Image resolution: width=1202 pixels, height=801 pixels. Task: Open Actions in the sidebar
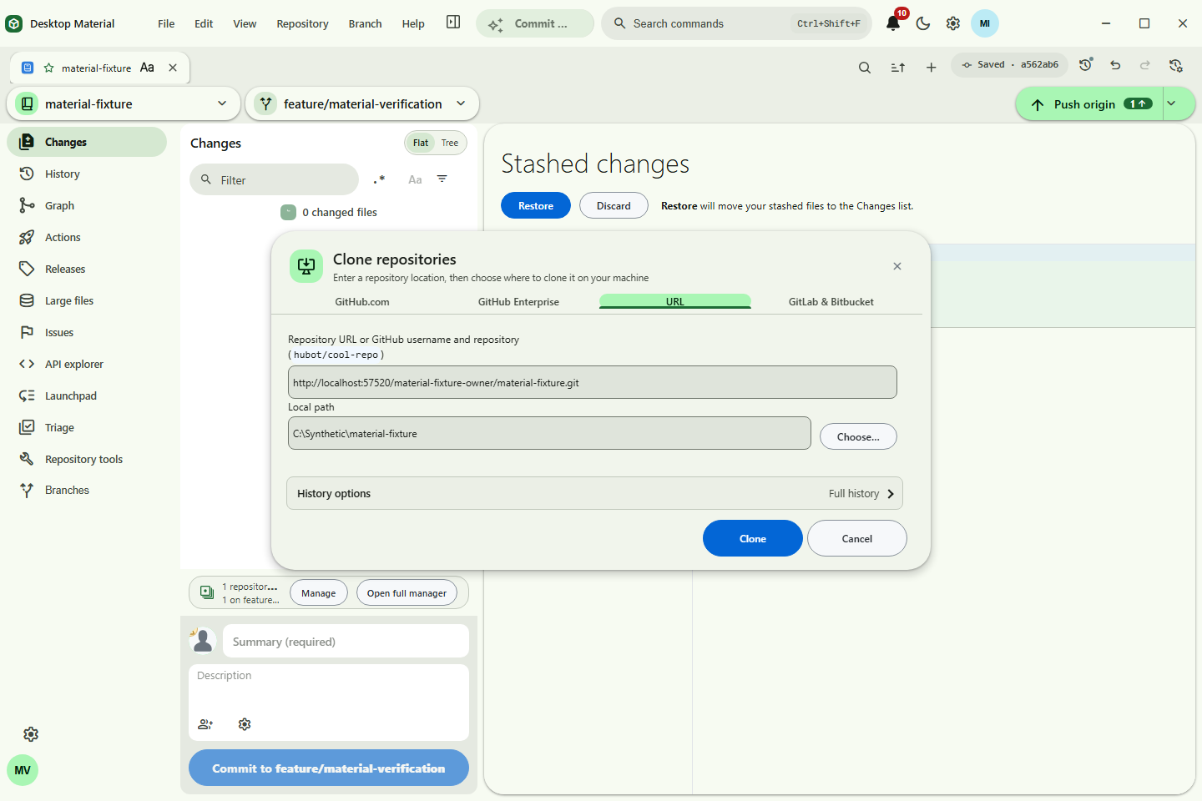(x=87, y=237)
